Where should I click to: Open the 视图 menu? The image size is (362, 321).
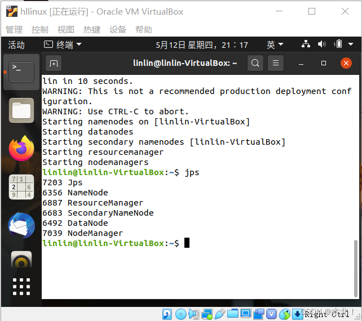(66, 29)
